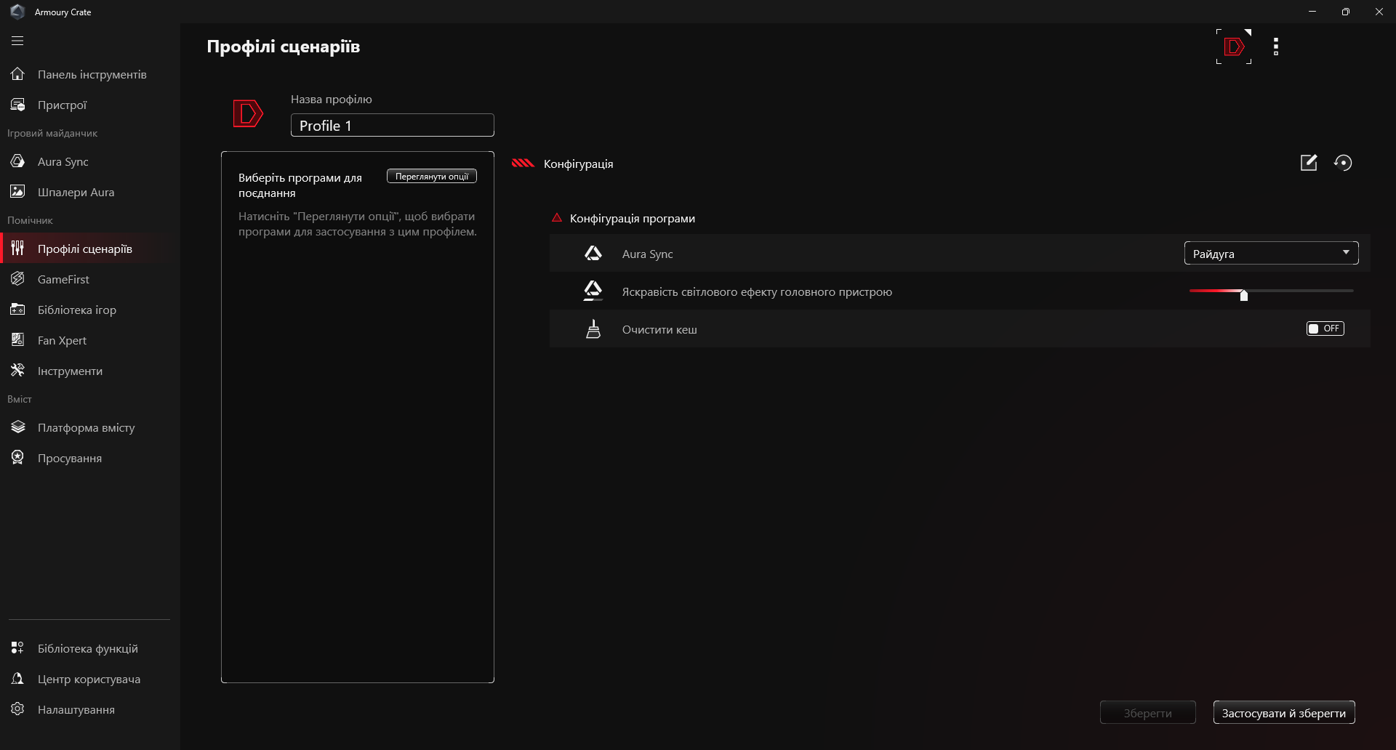This screenshot has width=1396, height=750.
Task: Open GameFirst in the sidebar
Action: click(x=63, y=279)
